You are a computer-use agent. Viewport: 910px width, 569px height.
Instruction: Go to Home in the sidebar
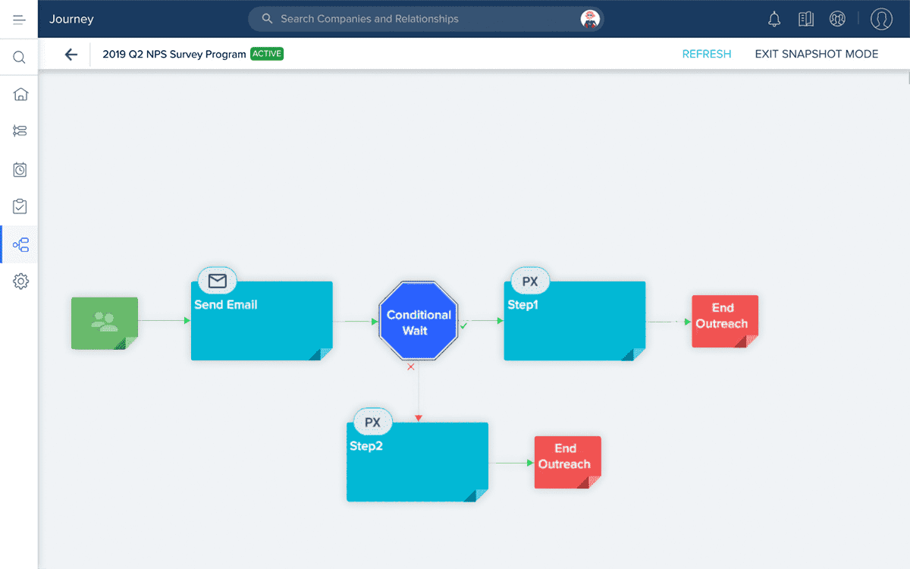pyautogui.click(x=20, y=94)
